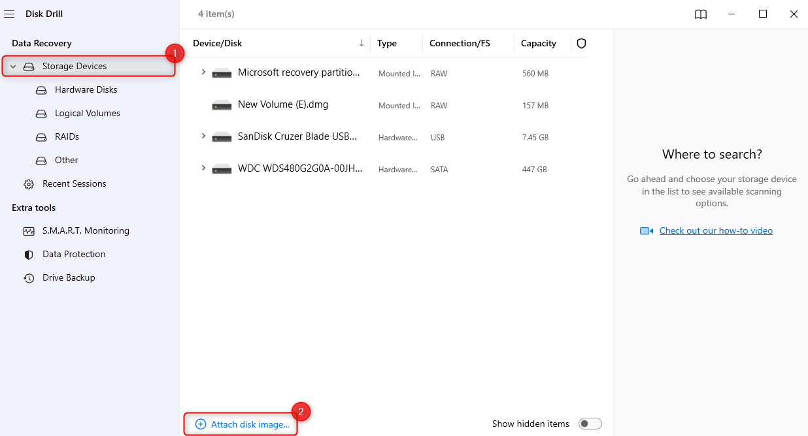The height and width of the screenshot is (436, 808).
Task: Collapse the Storage Devices category
Action: point(12,66)
